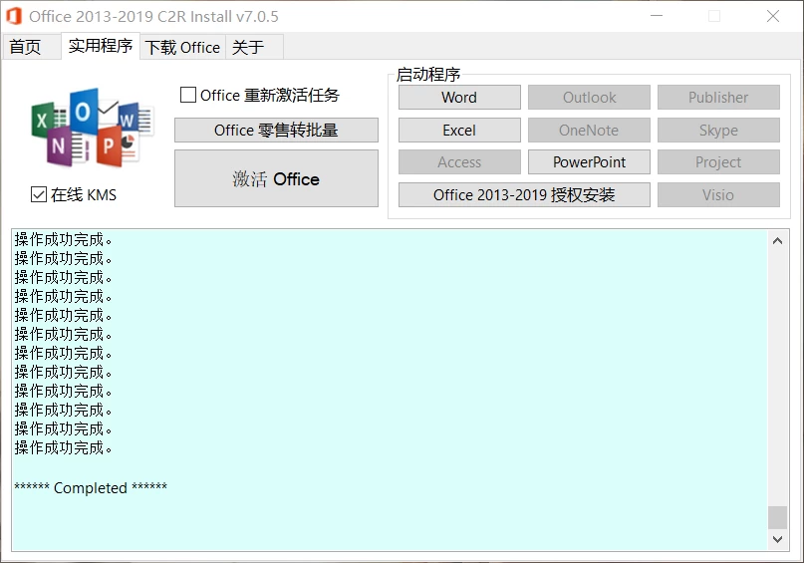Click the log scrollbar thumb
The height and width of the screenshot is (563, 804).
(777, 517)
